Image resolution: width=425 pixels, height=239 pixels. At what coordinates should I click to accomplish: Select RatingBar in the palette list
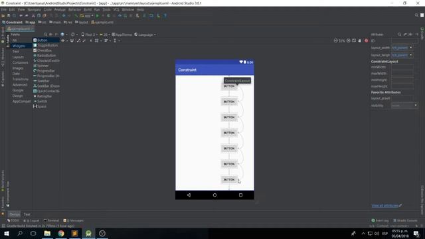point(46,96)
